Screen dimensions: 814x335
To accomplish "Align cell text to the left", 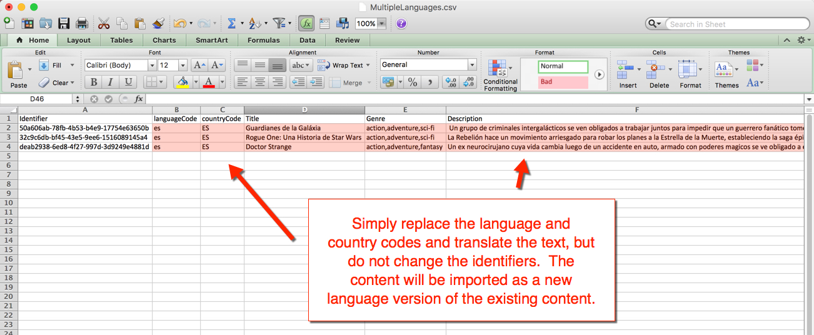I will tap(242, 82).
